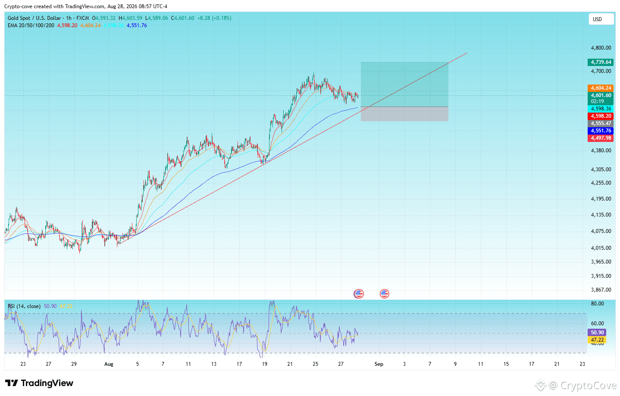
Task: Click the 19 date label on the time axis
Action: (x=265, y=364)
